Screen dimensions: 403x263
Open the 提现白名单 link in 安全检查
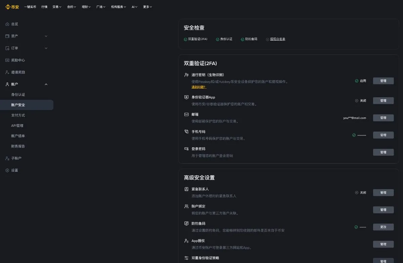click(x=278, y=39)
